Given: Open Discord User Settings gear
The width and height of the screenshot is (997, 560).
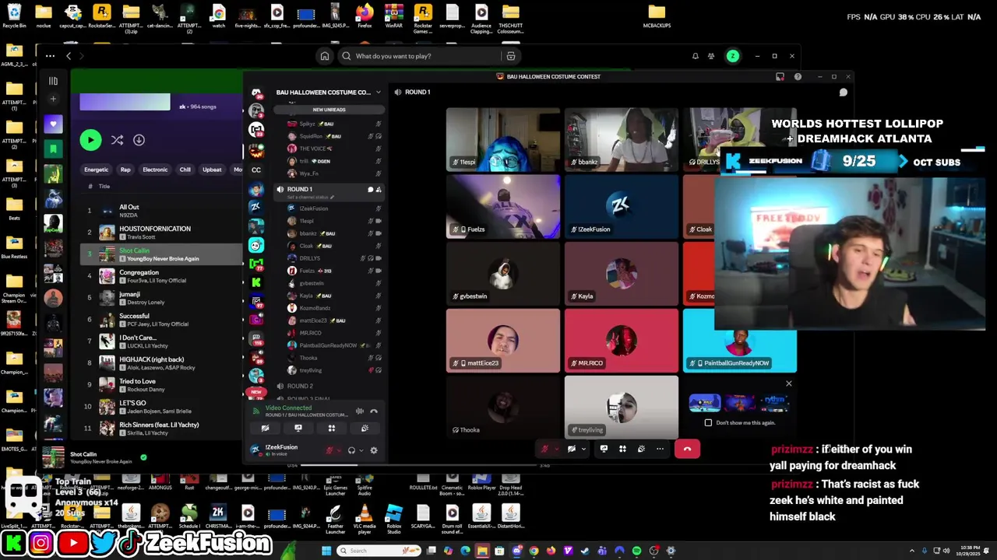Looking at the screenshot, I should (x=374, y=450).
